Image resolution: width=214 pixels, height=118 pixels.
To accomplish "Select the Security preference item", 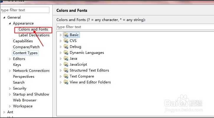I will click(x=20, y=88).
